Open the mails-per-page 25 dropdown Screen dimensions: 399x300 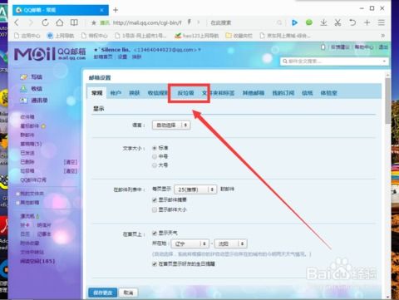point(195,189)
